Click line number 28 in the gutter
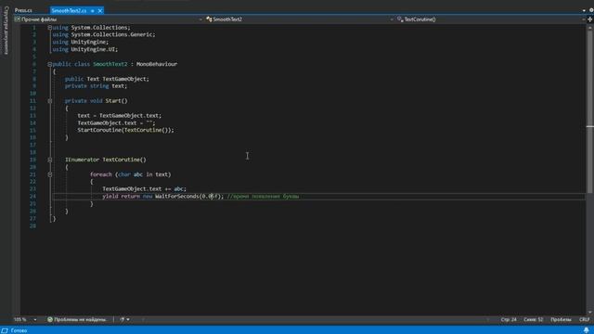Viewport: 594px width, 334px height. point(33,225)
